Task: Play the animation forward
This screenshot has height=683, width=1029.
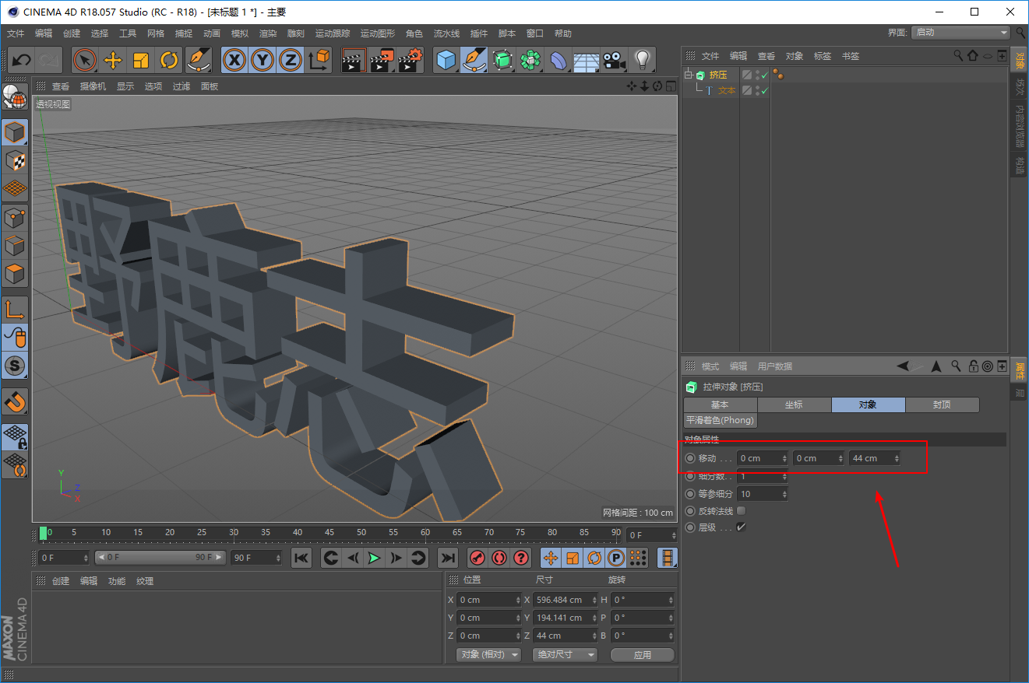Action: coord(375,558)
